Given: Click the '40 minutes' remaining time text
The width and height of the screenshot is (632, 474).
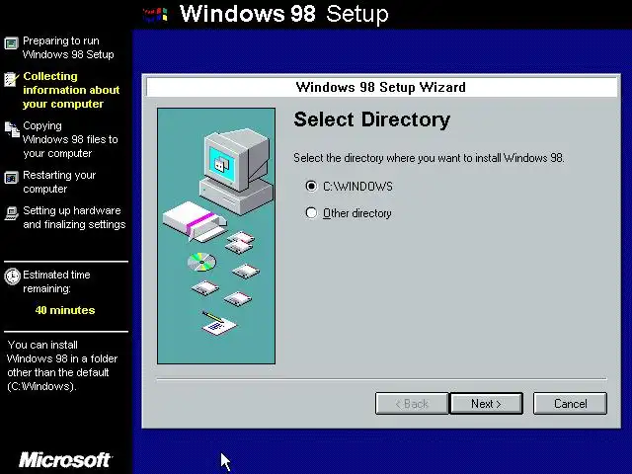Looking at the screenshot, I should [65, 310].
